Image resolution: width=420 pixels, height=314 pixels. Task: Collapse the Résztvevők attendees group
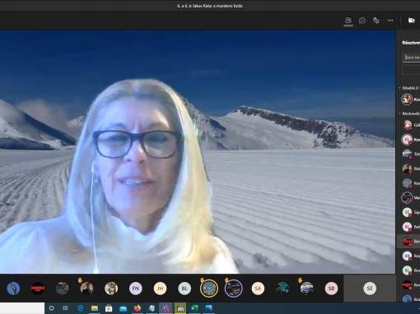(x=399, y=113)
